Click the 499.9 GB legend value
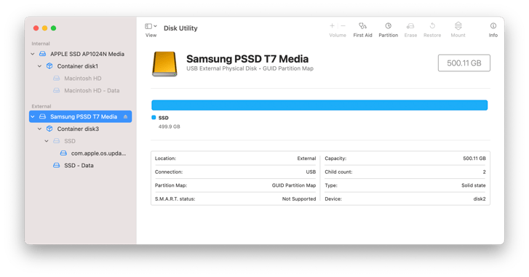Image resolution: width=529 pixels, height=277 pixels. (x=170, y=127)
